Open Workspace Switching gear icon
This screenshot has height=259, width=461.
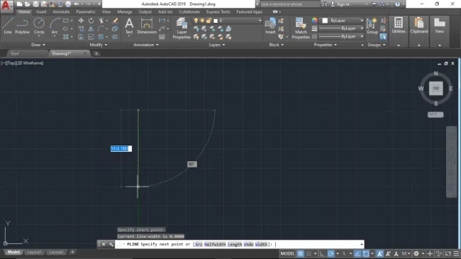pyautogui.click(x=416, y=253)
